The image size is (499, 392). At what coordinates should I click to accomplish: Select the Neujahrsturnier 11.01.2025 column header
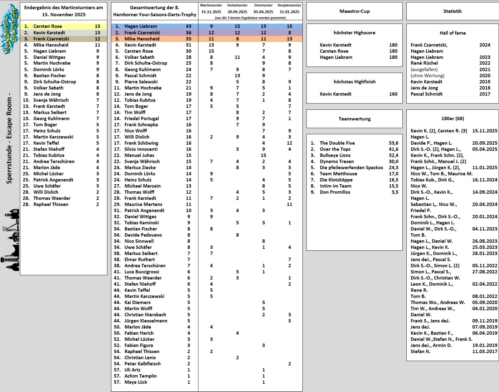pyautogui.click(x=289, y=9)
